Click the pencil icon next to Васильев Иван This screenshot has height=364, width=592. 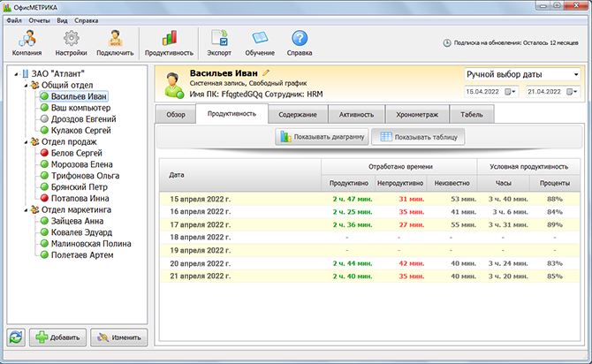point(265,72)
